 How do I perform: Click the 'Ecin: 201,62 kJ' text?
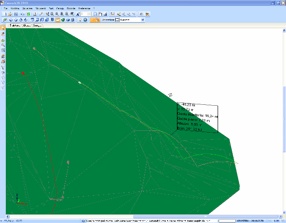[189, 129]
